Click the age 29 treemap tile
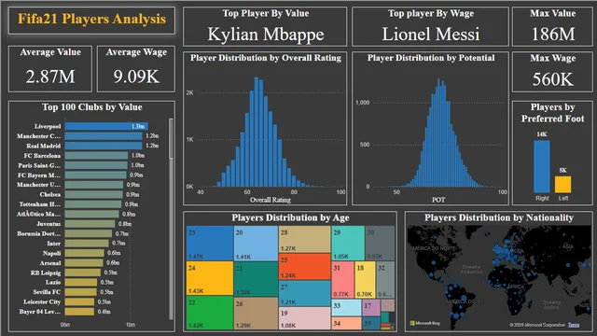 pos(348,243)
